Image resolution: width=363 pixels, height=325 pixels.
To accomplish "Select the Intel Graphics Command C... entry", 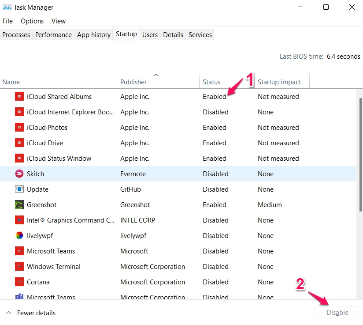I will pos(70,220).
